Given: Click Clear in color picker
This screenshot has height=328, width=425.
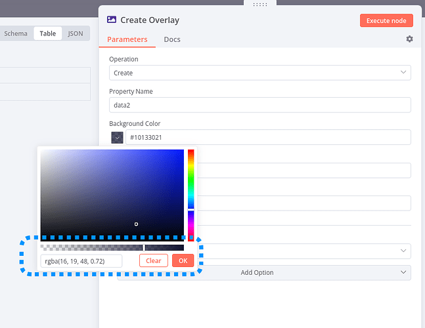Looking at the screenshot, I should [154, 260].
